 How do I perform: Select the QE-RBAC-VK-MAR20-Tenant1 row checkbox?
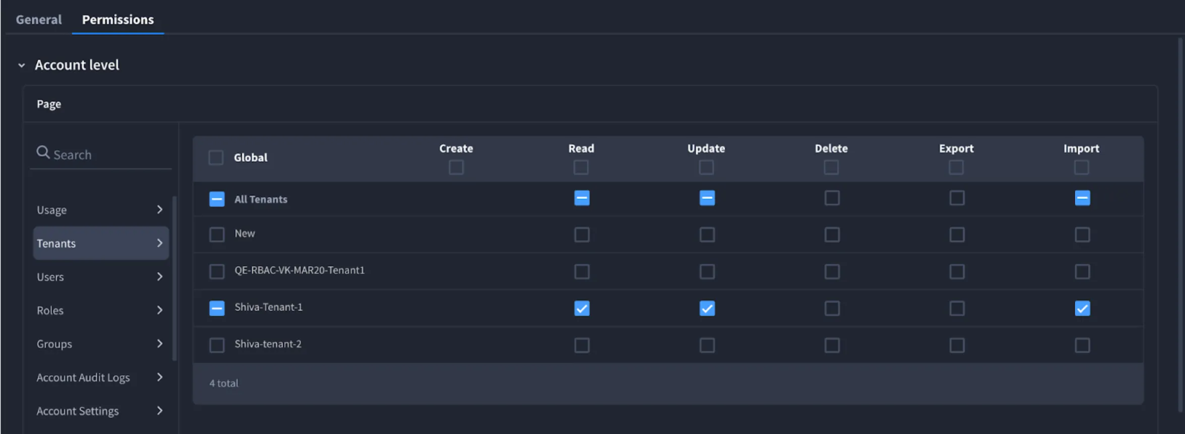[x=217, y=272]
